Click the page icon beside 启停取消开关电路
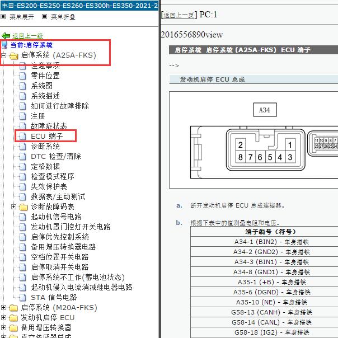Screen dimensions: 338x338 click(x=23, y=267)
